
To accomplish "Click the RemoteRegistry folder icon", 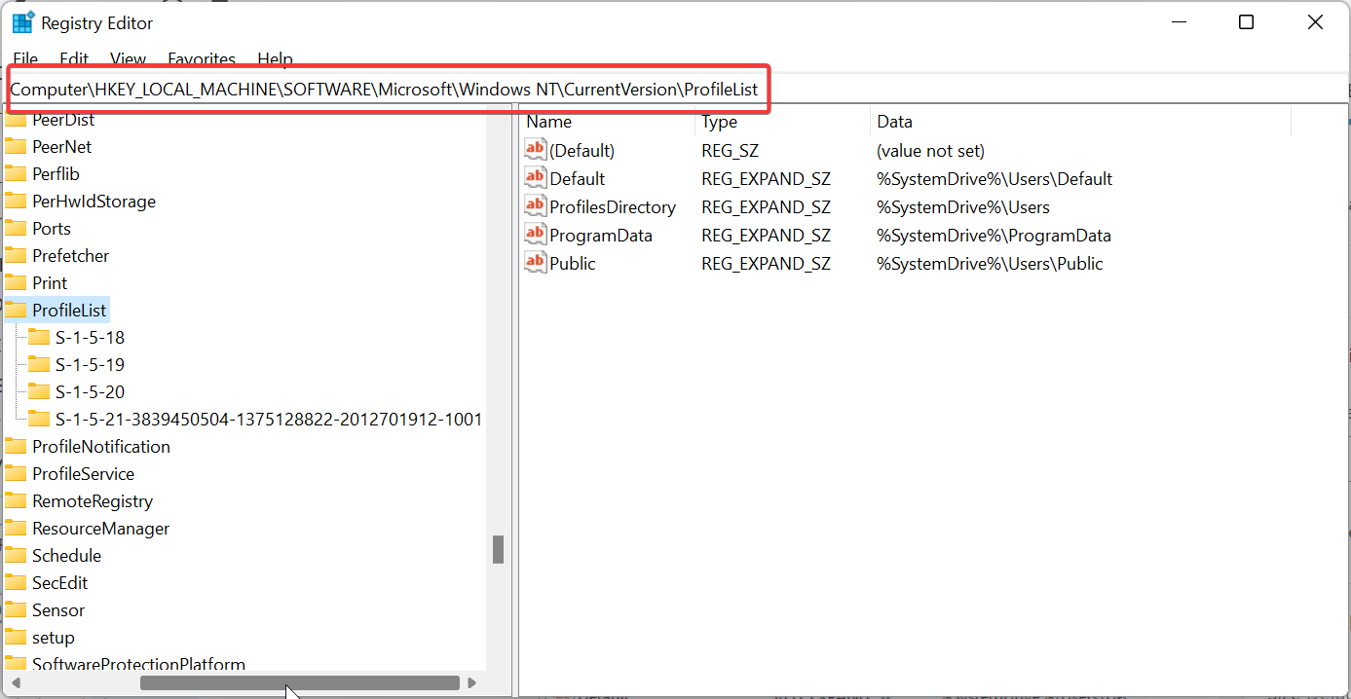I will [x=16, y=501].
